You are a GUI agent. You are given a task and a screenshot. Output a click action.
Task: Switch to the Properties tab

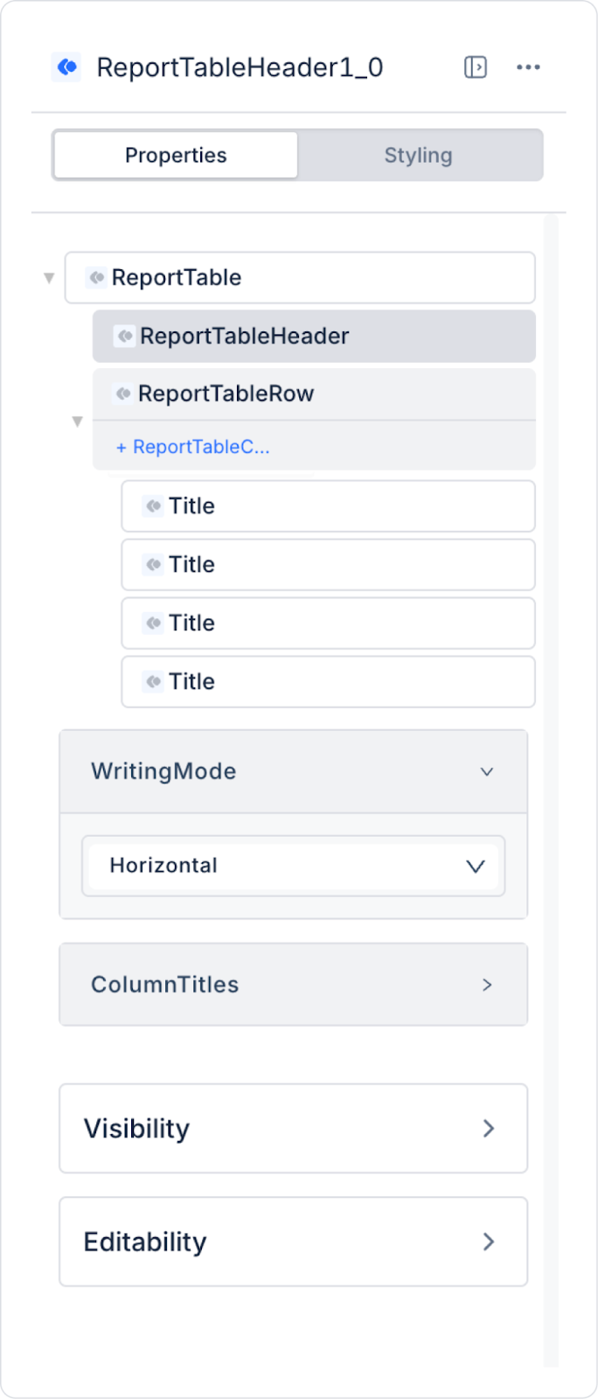click(176, 156)
